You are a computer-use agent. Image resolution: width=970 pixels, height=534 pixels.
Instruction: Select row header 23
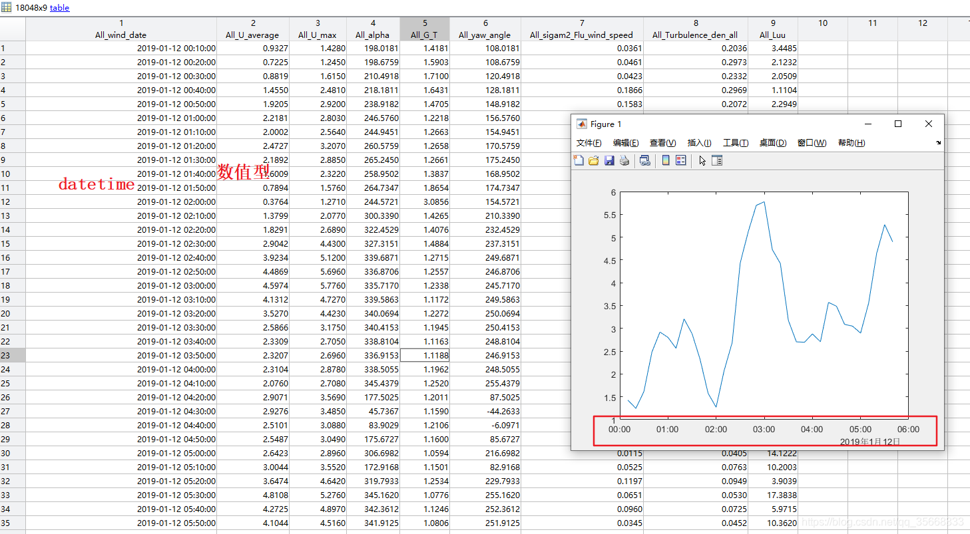coord(13,355)
